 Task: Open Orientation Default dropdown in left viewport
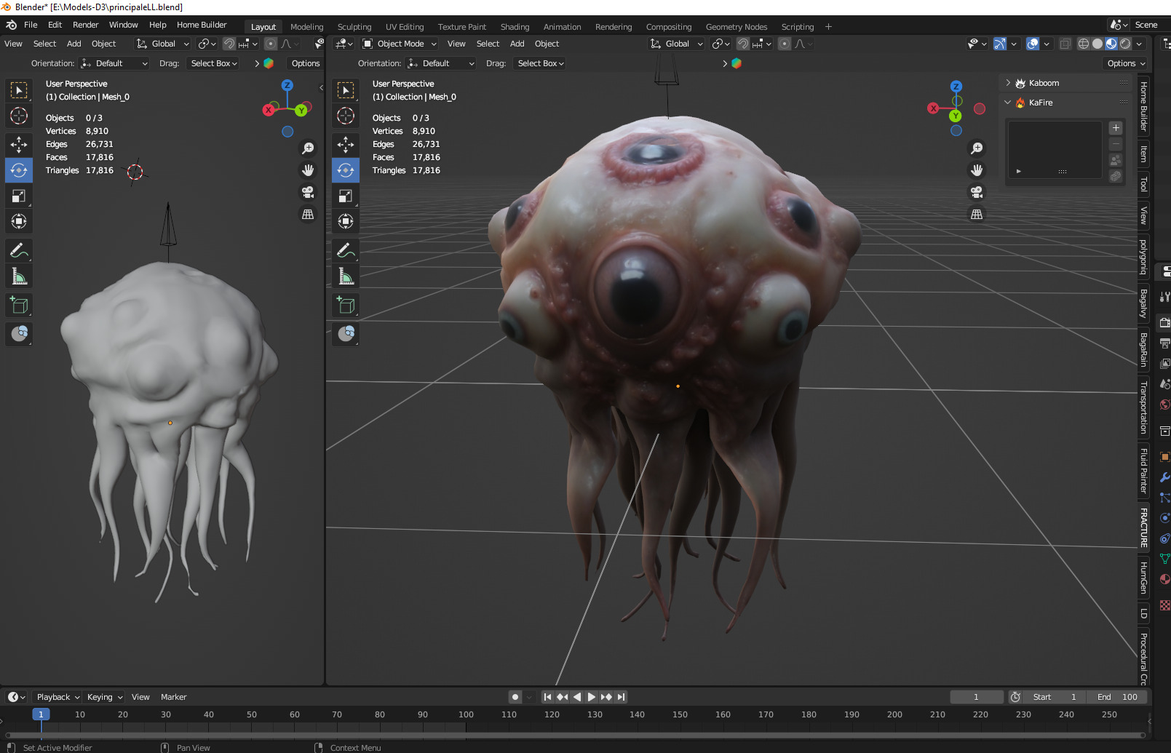click(114, 63)
